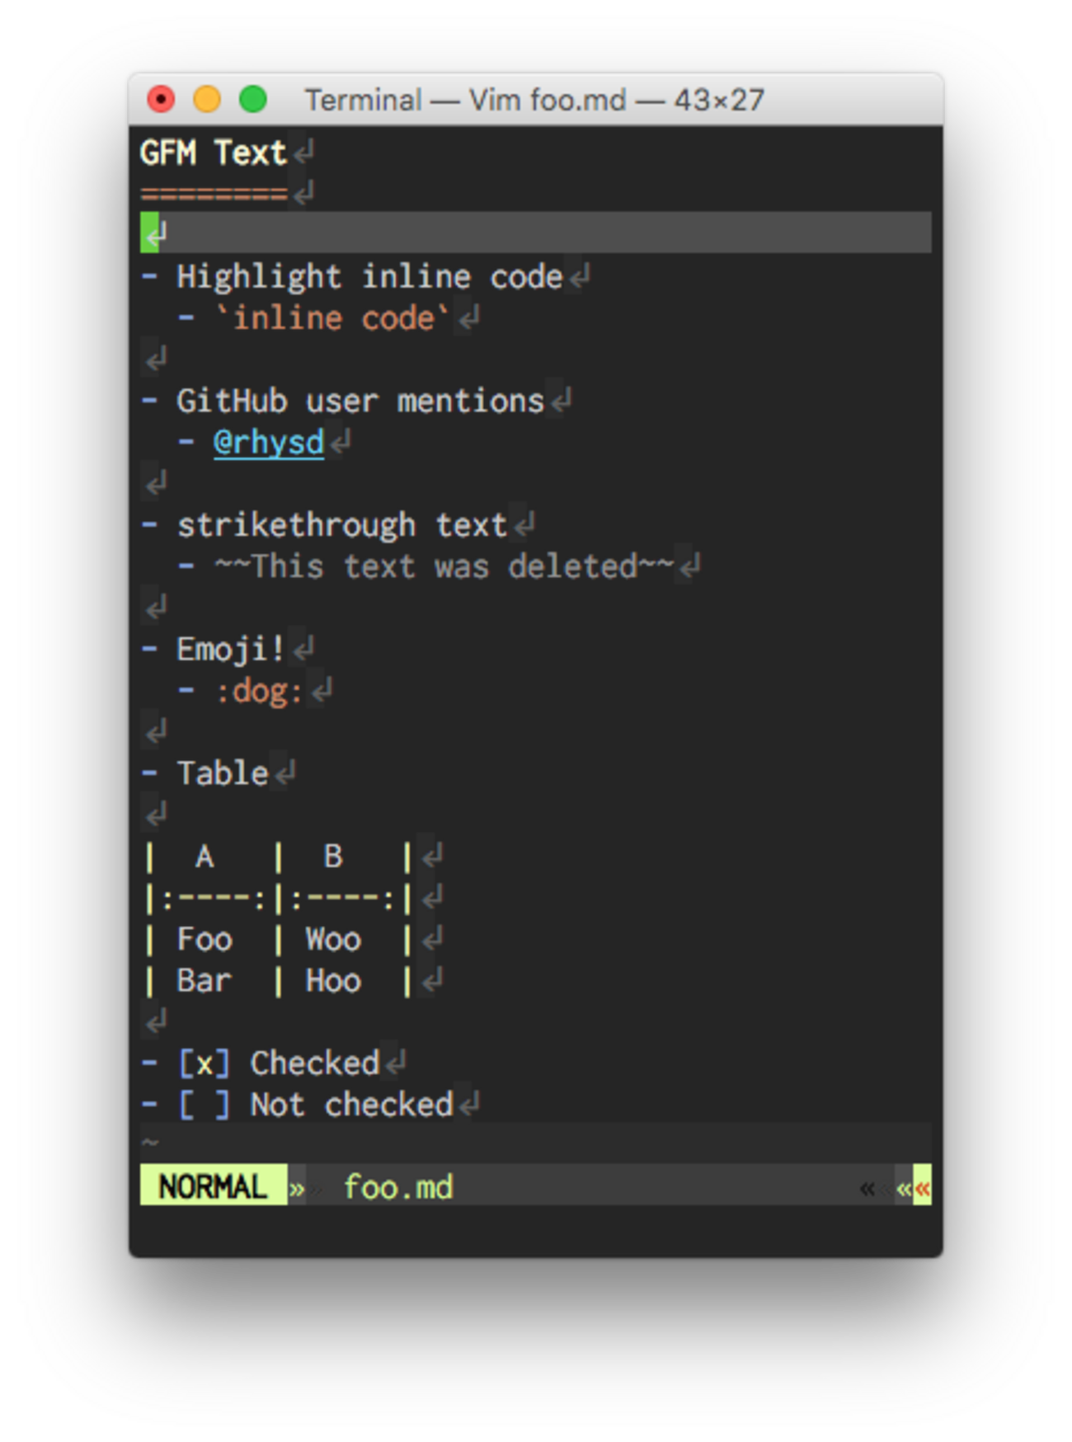Zoom Terminal window with the green button
The width and height of the screenshot is (1072, 1442).
253,100
